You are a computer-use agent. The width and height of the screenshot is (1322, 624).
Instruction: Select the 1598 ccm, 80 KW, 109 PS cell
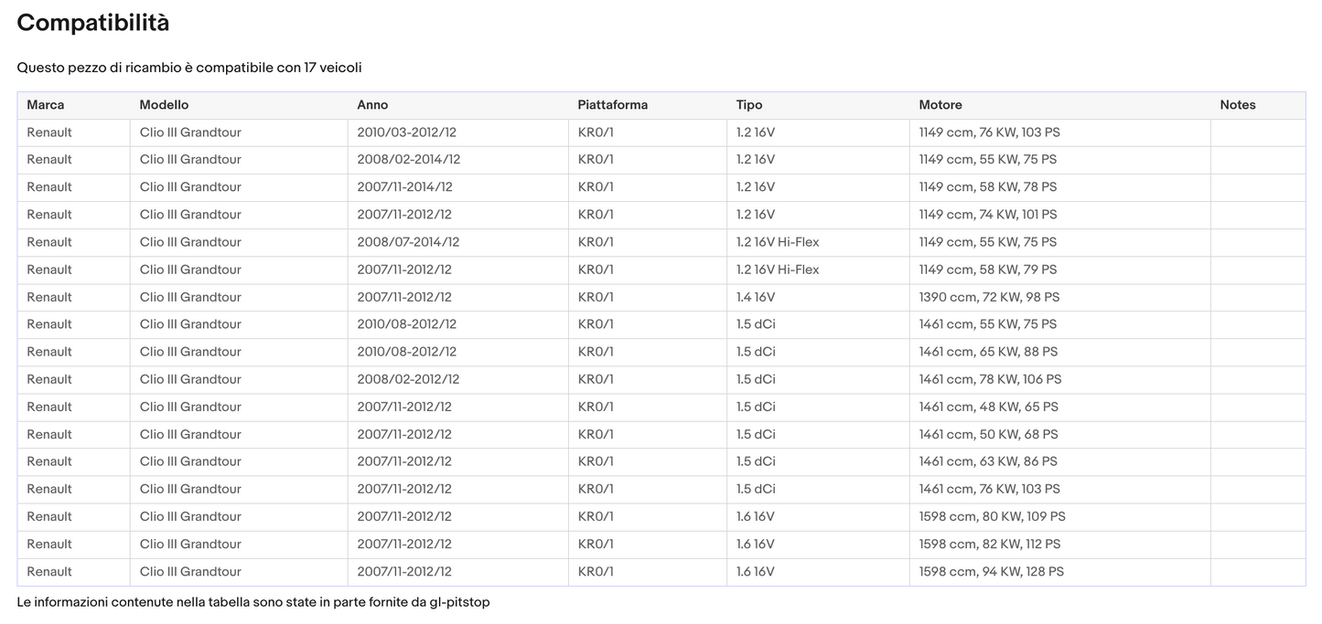[x=992, y=517]
